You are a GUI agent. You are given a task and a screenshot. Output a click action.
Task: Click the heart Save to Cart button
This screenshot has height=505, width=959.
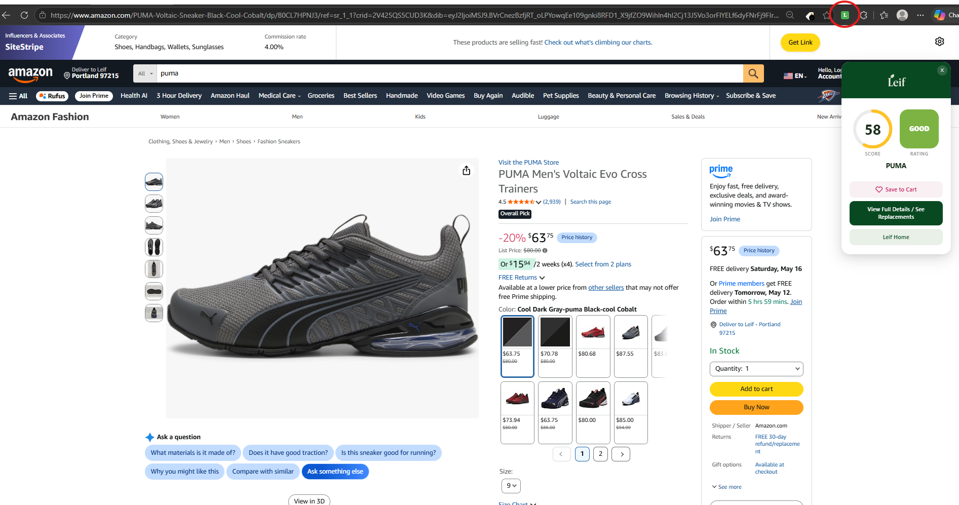896,189
